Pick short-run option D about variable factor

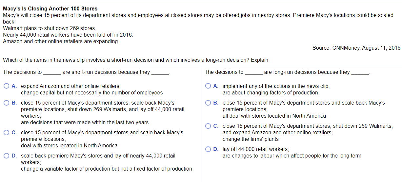coord(7,156)
